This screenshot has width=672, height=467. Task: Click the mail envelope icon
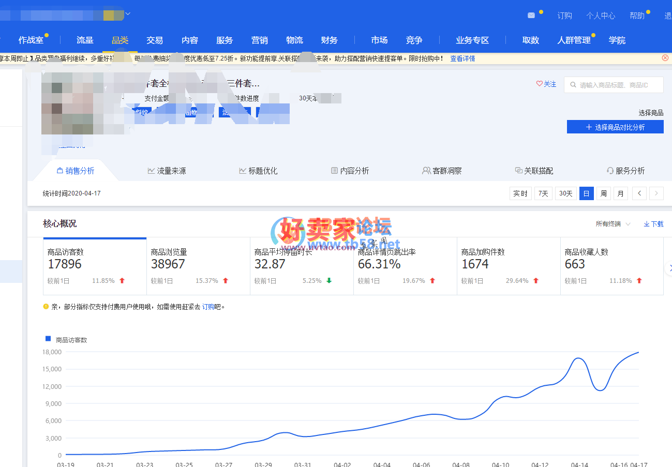531,16
